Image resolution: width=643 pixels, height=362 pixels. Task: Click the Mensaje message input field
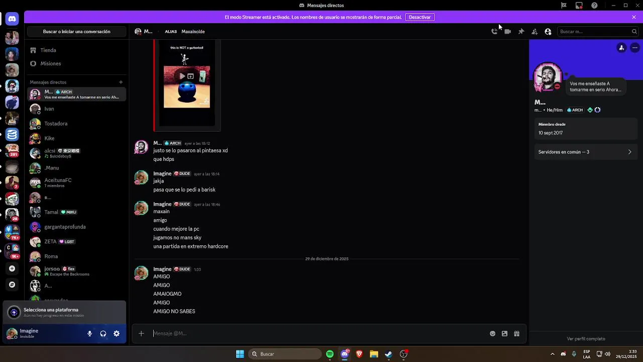click(x=319, y=333)
